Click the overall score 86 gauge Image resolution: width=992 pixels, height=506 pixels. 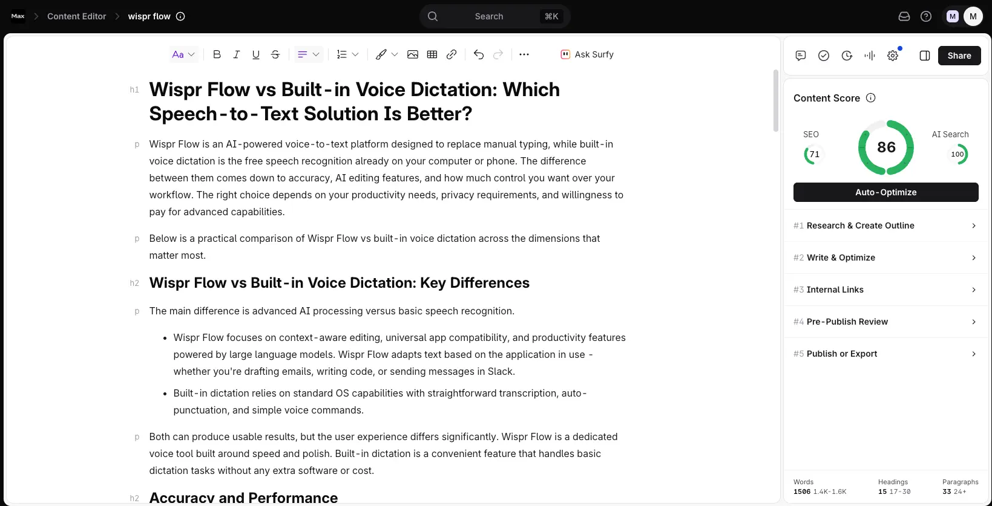click(x=886, y=147)
